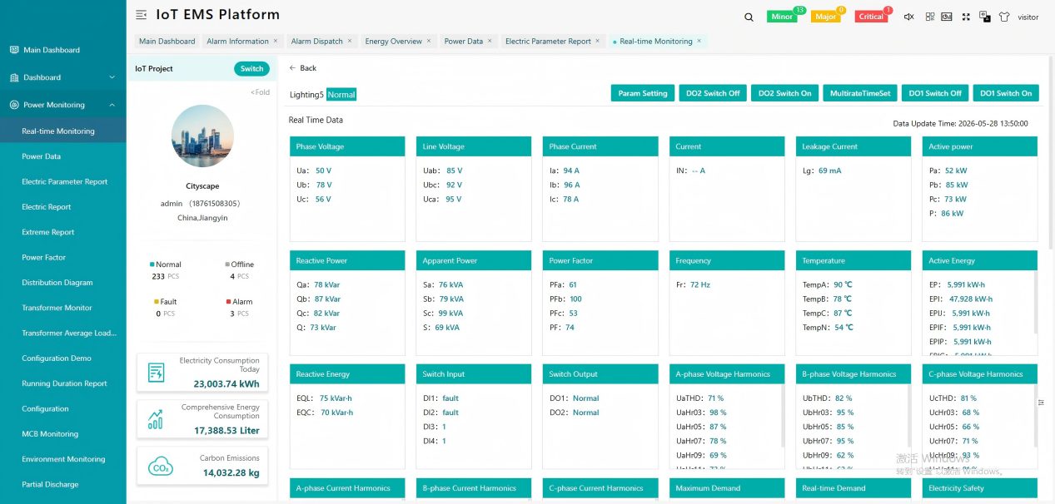Image resolution: width=1055 pixels, height=504 pixels.
Task: Open MultirateTimeSet
Action: 860,93
